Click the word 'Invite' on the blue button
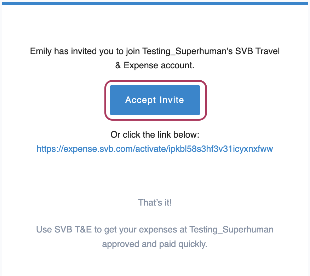 172,100
